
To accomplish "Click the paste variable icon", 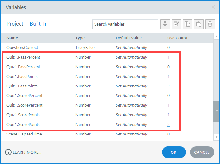I will pos(199,24).
